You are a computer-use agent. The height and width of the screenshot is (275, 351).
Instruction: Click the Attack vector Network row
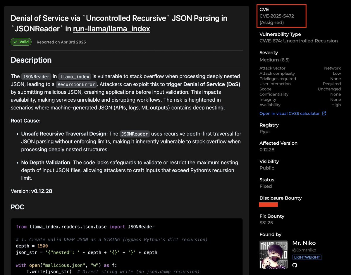coord(300,68)
